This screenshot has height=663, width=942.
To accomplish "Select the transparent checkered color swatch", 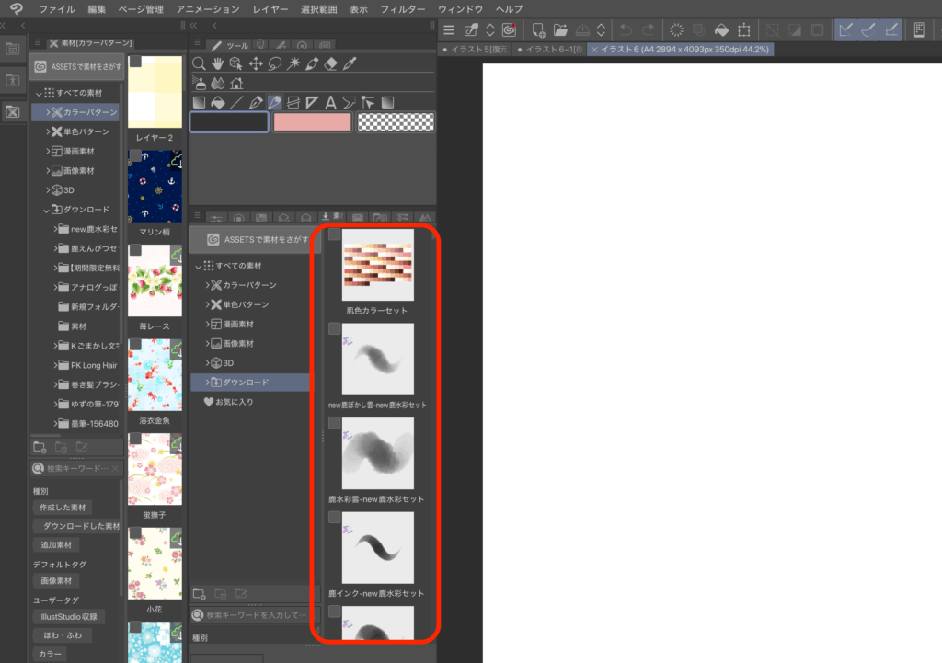I will click(x=396, y=122).
